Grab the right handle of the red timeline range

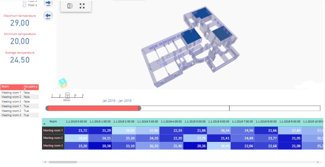click(x=140, y=108)
